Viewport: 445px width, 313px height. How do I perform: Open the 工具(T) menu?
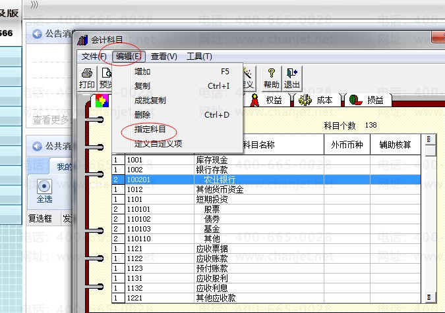pos(199,57)
